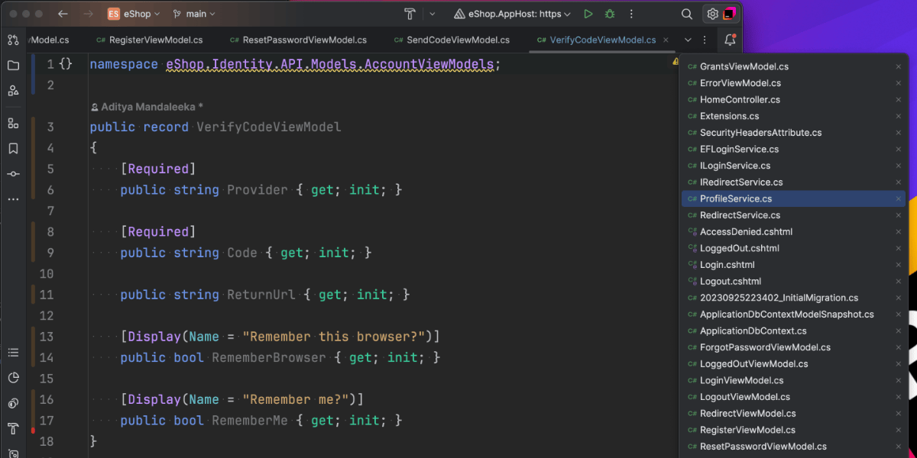
Task: Start debugging with the bug icon
Action: pyautogui.click(x=609, y=14)
